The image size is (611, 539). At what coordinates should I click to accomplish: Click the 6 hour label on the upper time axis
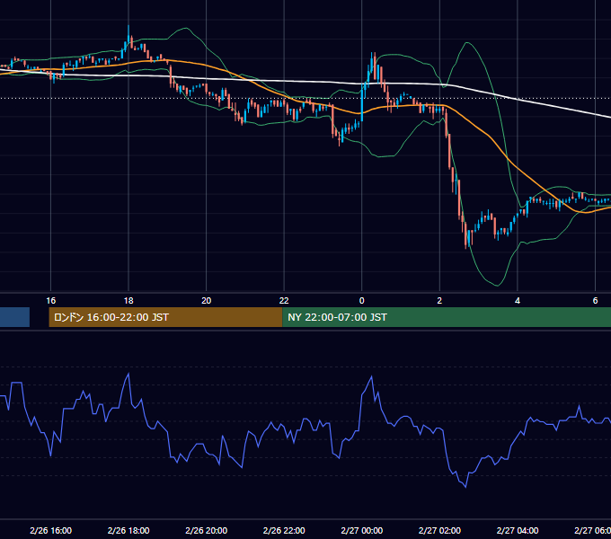tap(595, 301)
